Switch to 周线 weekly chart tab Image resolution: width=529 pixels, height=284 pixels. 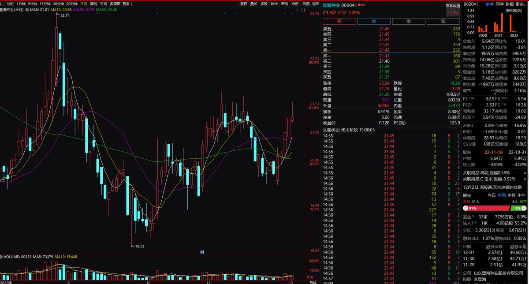click(93, 4)
